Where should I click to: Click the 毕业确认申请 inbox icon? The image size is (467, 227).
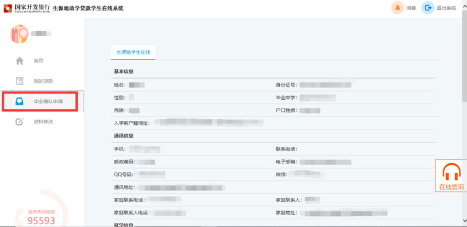(19, 102)
